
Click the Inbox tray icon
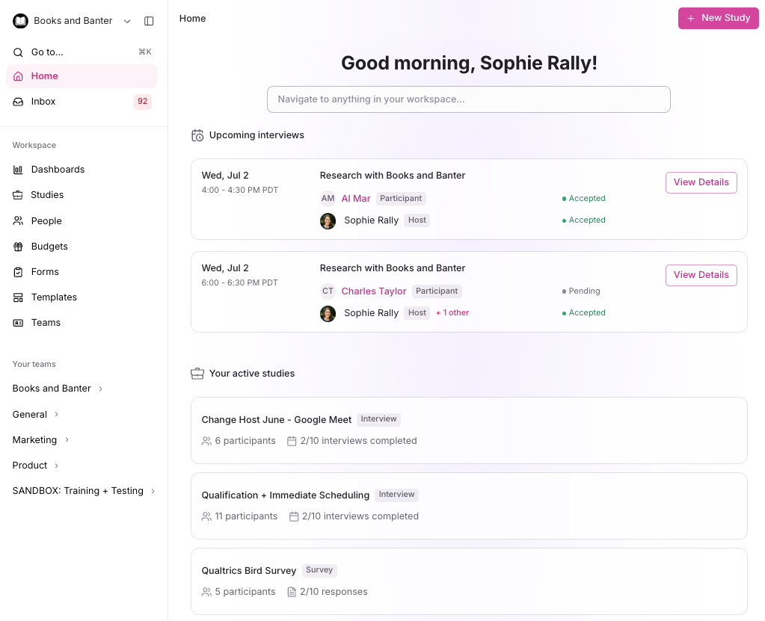tap(18, 102)
